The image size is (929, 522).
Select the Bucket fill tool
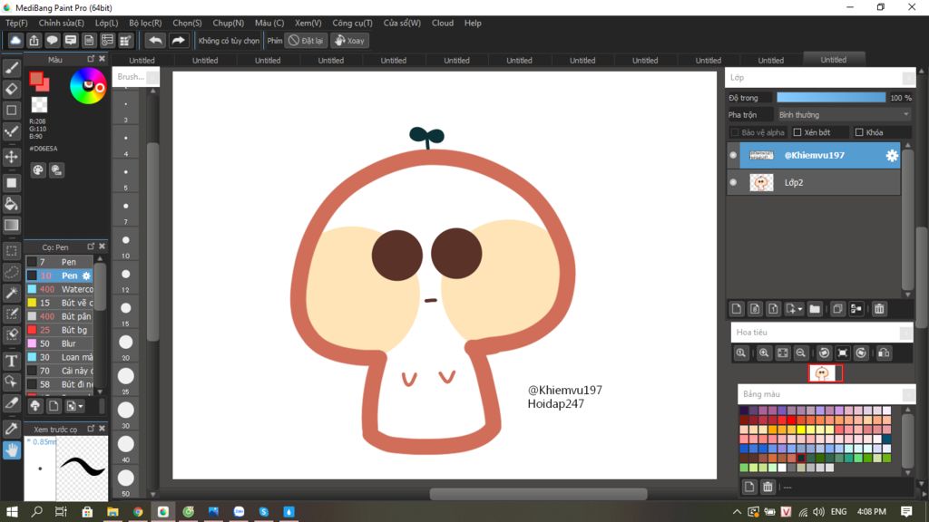click(11, 204)
